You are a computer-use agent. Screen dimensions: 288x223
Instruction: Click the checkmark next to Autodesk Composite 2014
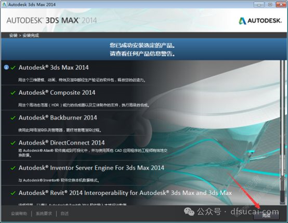click(13, 93)
